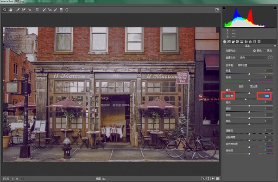Swap before and after settings icon
Viewport: 278px width, 182px height.
coord(208,178)
